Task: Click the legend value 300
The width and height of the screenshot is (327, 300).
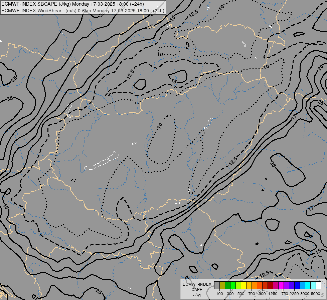Action: 230,294
